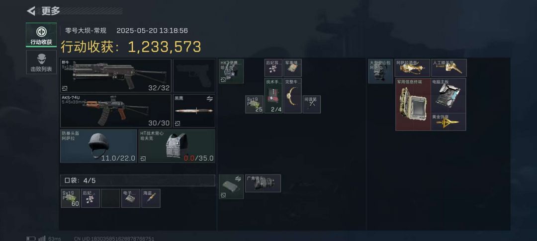Select the 战术手 medkit showing 2/4
Image resolution: width=537 pixels, height=241 pixels.
[x=273, y=96]
